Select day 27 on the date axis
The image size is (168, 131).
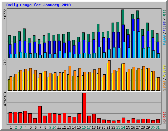pyautogui.click(x=138, y=127)
